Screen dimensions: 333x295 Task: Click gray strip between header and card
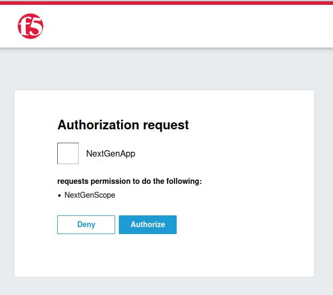166,69
